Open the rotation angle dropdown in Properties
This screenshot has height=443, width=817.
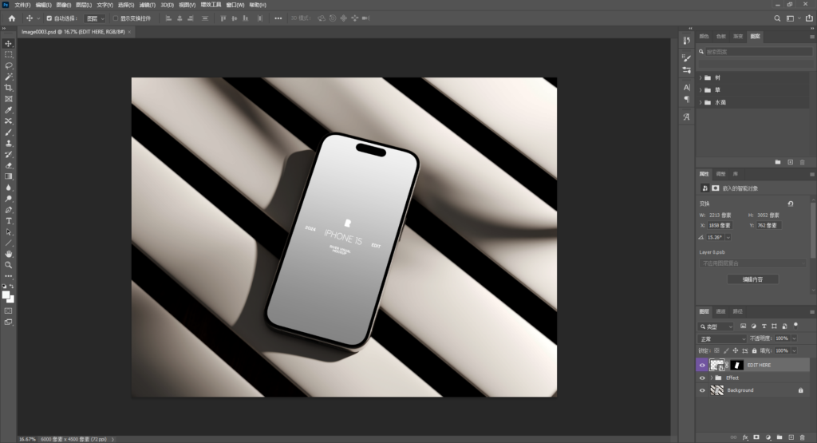(x=728, y=238)
